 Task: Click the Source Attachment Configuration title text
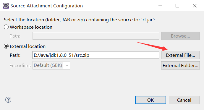(47, 6)
